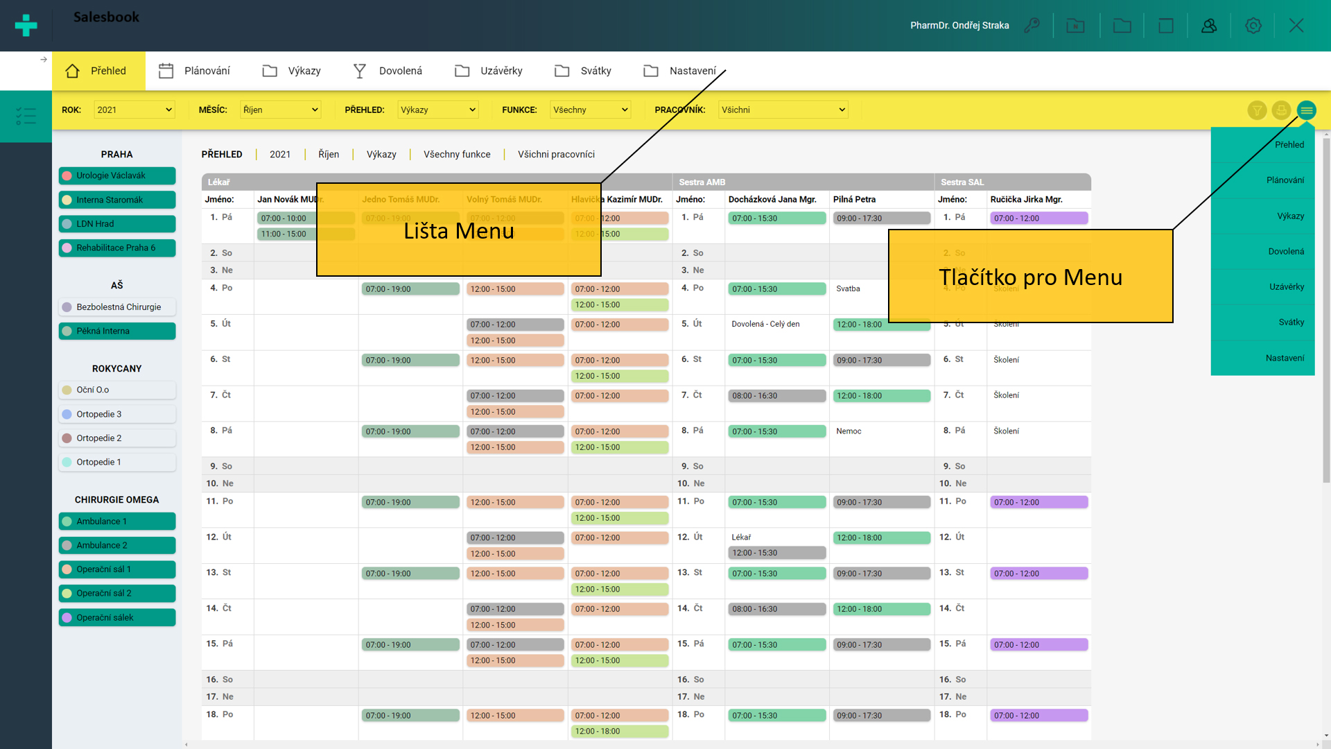Click the checklist icon in left sidebar
Screen dimensions: 1331x749
(26, 116)
